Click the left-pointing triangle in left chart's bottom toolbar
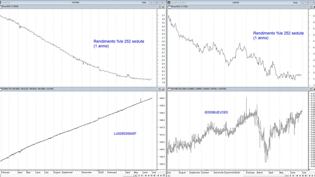315x177 pixels. tap(158, 176)
